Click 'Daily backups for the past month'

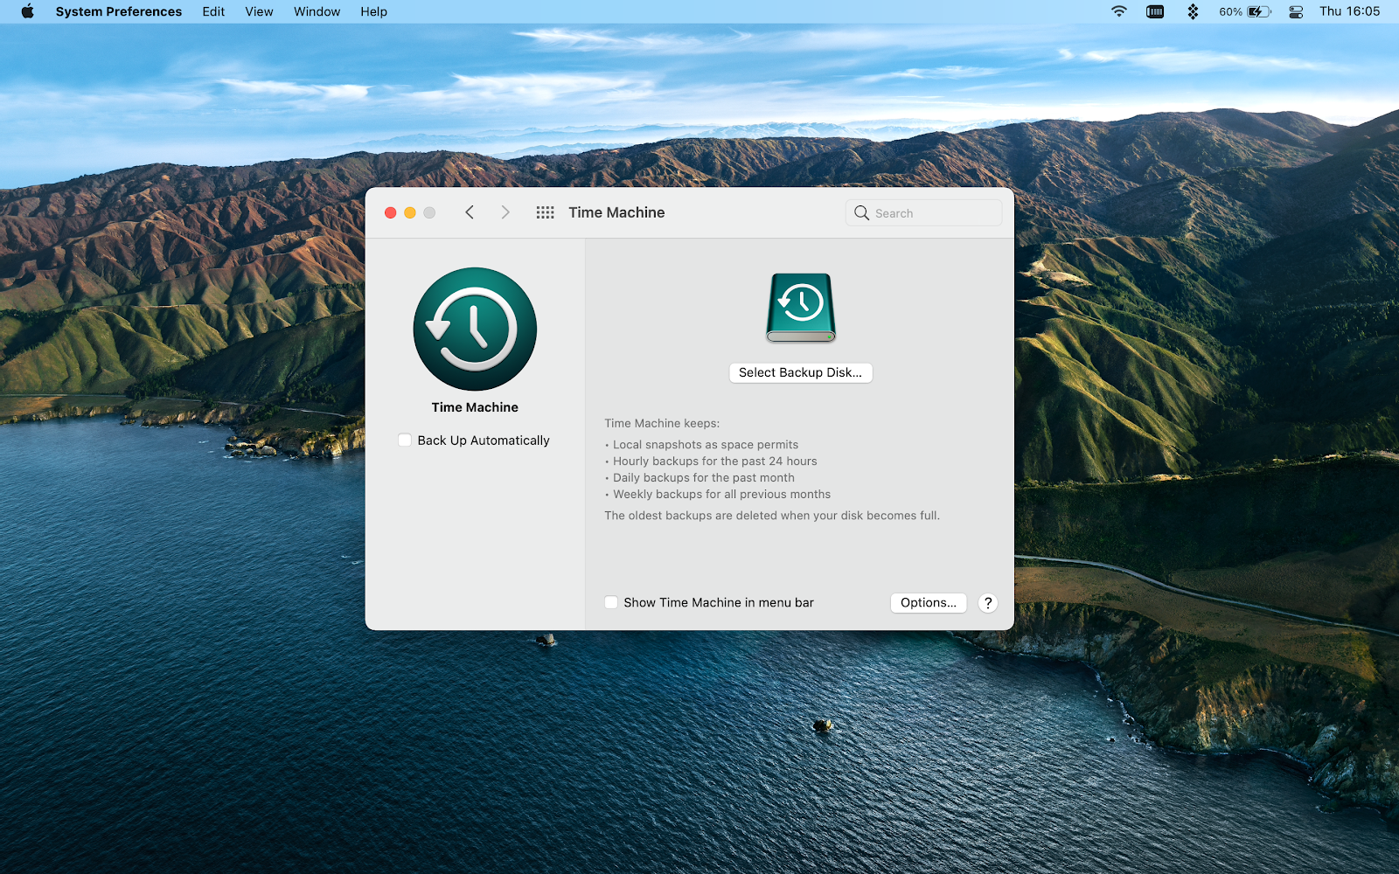click(704, 478)
